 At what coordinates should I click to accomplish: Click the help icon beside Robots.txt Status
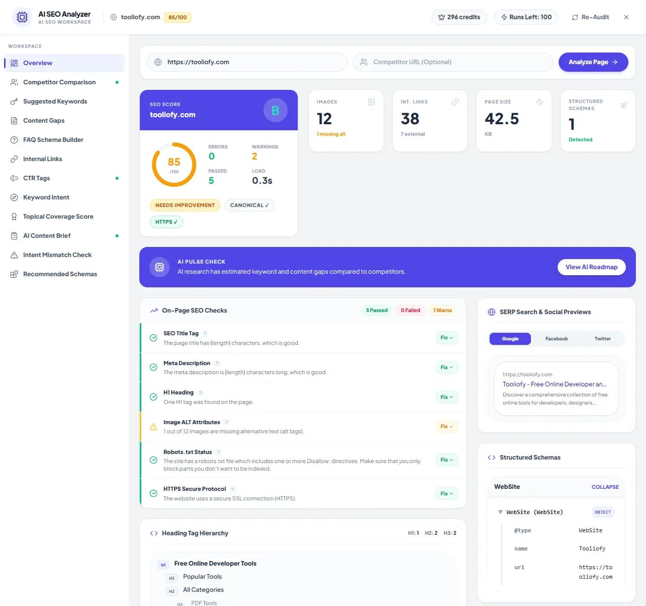coord(219,452)
